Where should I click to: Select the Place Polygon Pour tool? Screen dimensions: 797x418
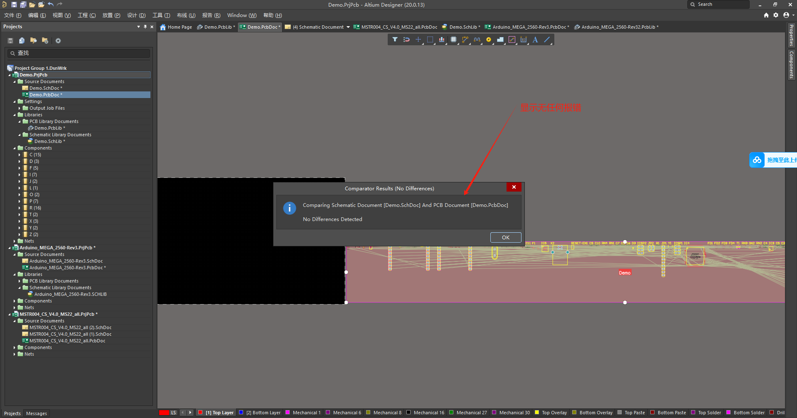[x=500, y=40]
